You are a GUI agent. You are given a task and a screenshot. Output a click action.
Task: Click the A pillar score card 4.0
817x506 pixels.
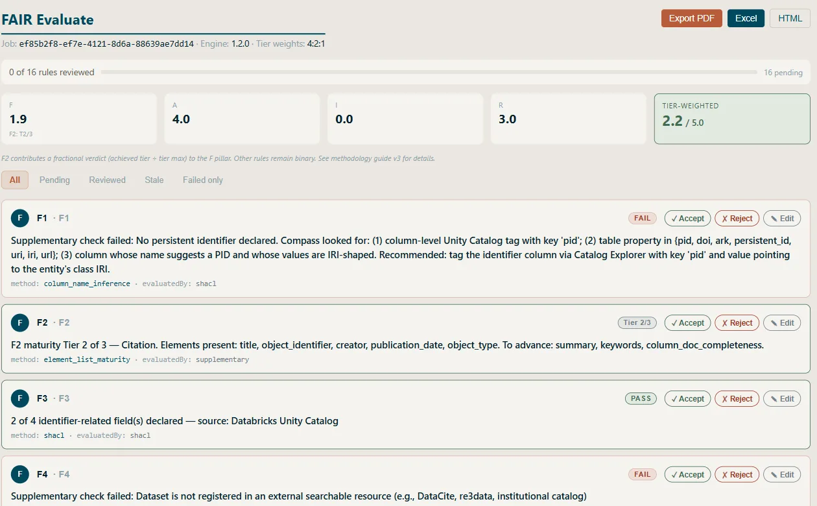(x=242, y=119)
